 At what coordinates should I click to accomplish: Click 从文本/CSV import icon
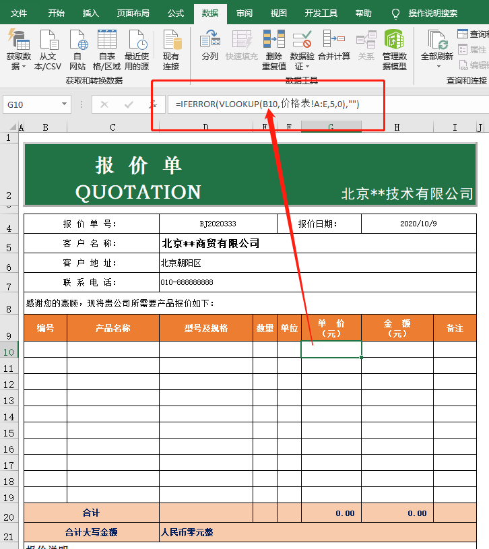tap(48, 49)
